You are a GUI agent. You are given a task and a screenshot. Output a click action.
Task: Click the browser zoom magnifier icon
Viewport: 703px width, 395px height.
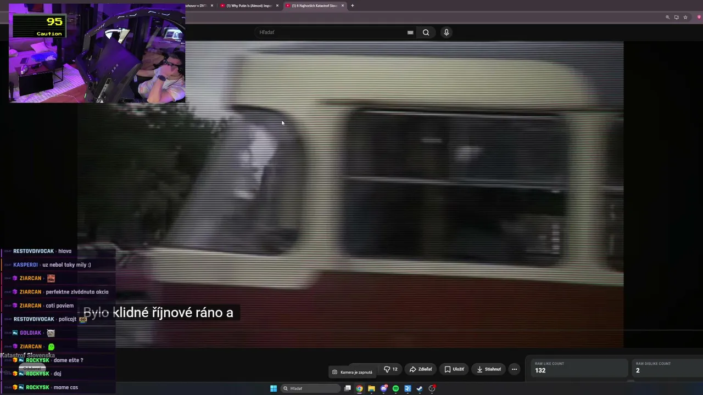pyautogui.click(x=668, y=17)
